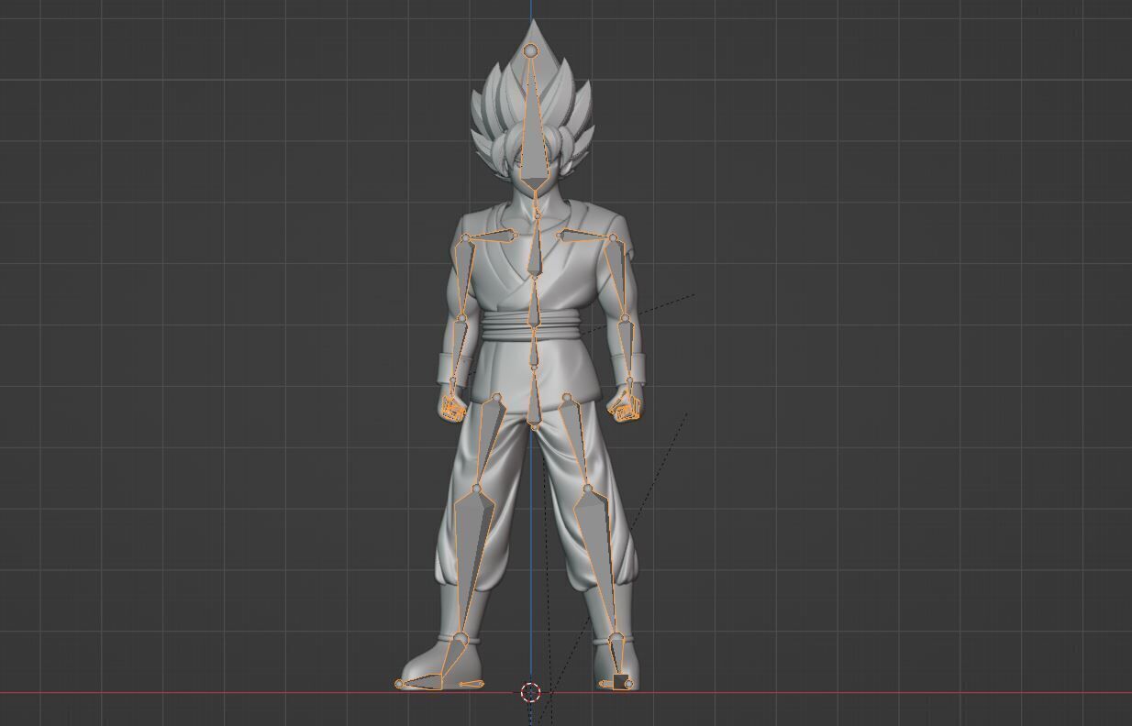Click the finger bones on viewer's left fist
This screenshot has width=1132, height=726.
pos(452,408)
